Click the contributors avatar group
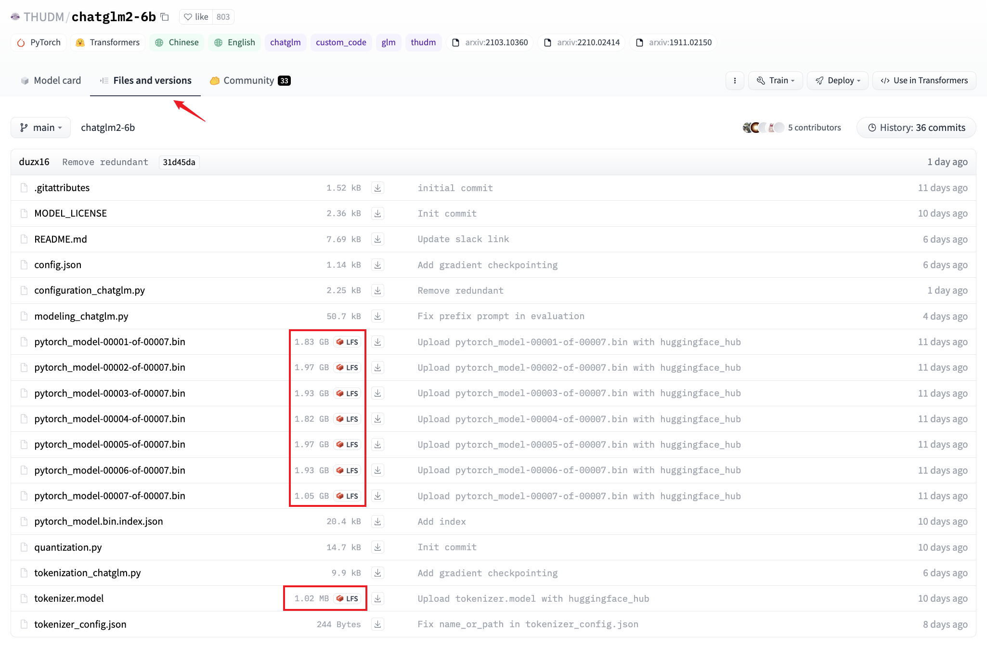 coord(763,128)
